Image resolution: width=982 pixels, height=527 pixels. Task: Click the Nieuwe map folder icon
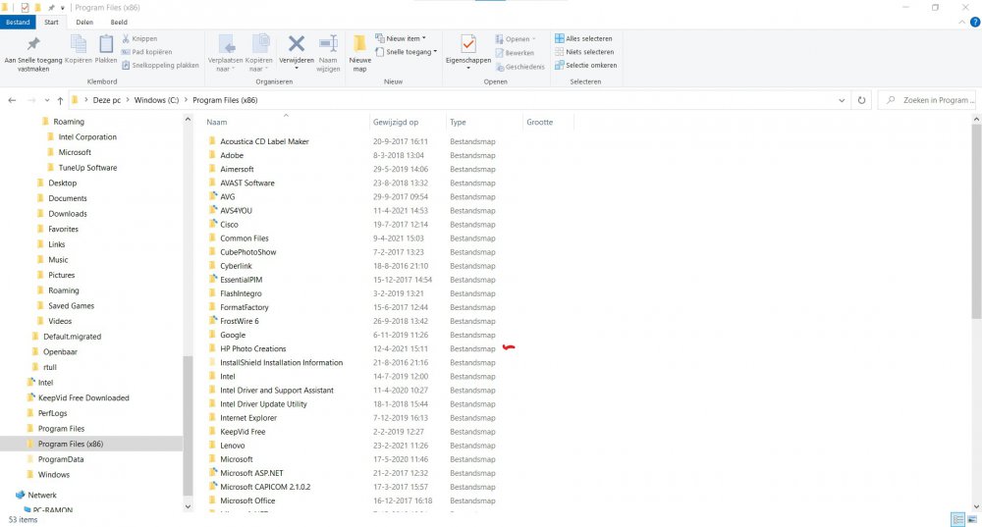point(359,46)
